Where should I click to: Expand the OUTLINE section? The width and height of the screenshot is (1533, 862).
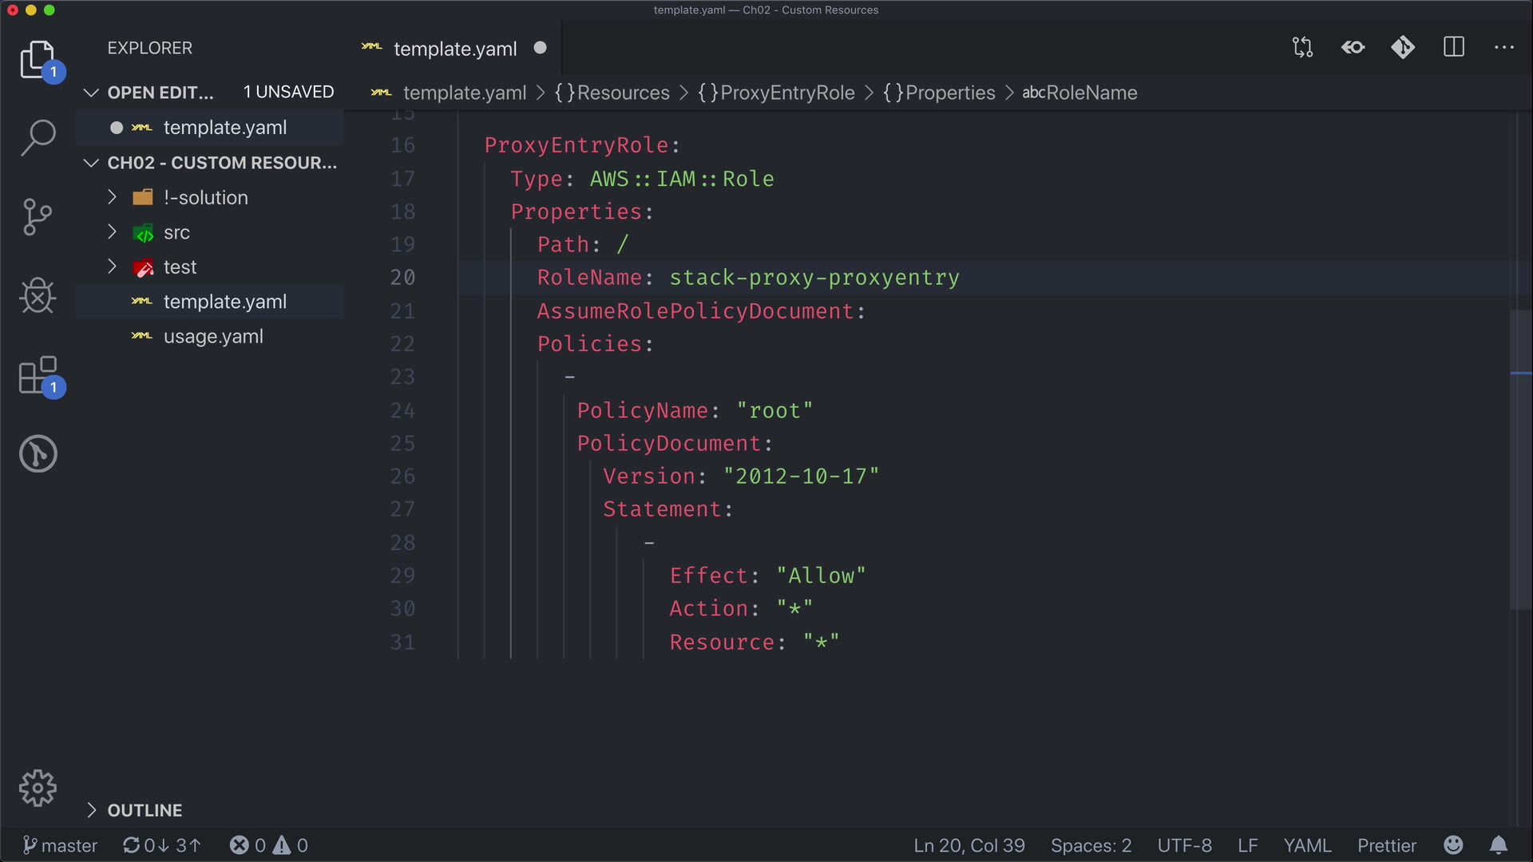pyautogui.click(x=145, y=810)
